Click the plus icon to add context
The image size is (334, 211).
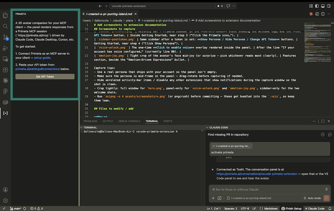pyautogui.click(x=213, y=198)
